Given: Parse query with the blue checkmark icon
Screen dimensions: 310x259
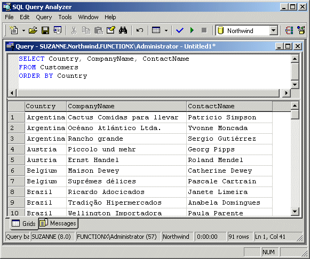Looking at the screenshot, I should click(180, 30).
